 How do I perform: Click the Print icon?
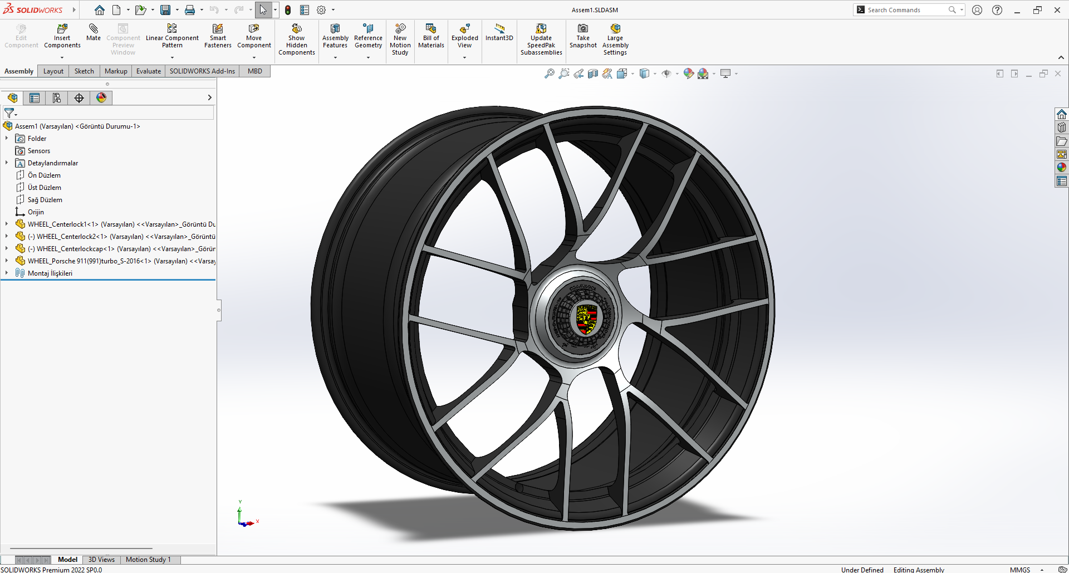tap(190, 10)
